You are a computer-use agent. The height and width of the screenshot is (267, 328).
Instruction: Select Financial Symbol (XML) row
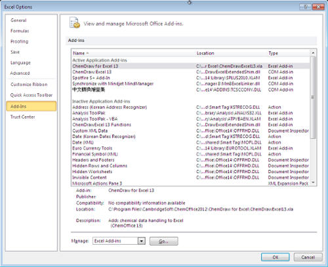click(x=191, y=154)
